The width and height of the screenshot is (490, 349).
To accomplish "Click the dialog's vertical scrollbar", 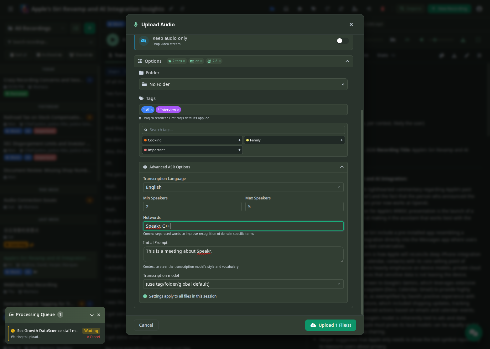I will [x=362, y=212].
